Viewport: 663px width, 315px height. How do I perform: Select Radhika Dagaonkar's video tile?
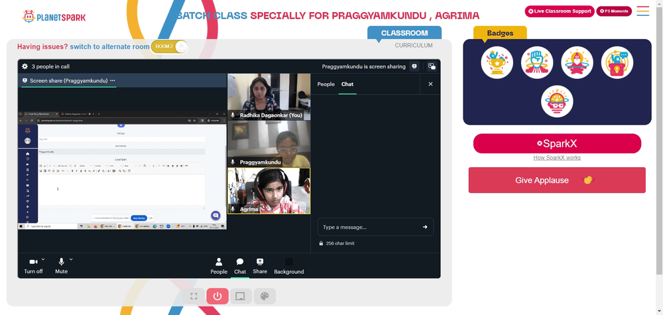coord(269,97)
